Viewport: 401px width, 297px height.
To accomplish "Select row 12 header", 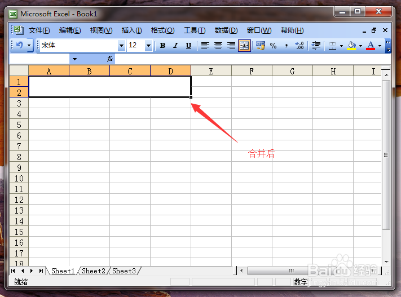I will (x=19, y=200).
